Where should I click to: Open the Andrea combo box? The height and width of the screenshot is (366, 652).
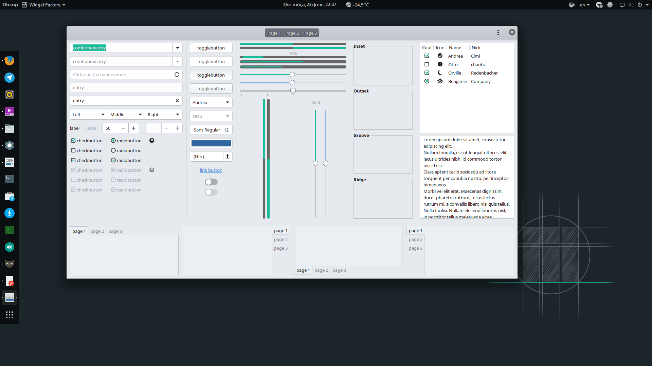pyautogui.click(x=211, y=102)
